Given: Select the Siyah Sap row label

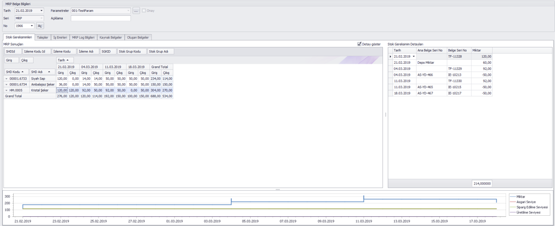Looking at the screenshot, I should point(43,79).
